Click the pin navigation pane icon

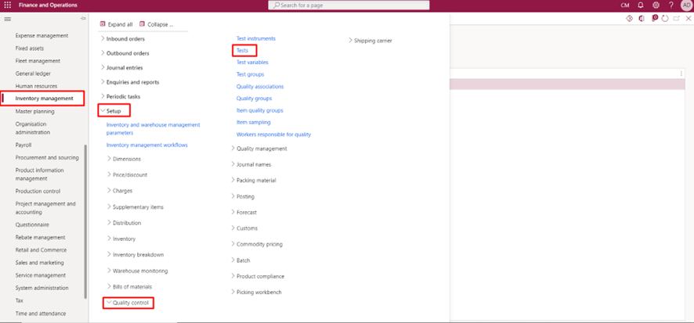(83, 19)
